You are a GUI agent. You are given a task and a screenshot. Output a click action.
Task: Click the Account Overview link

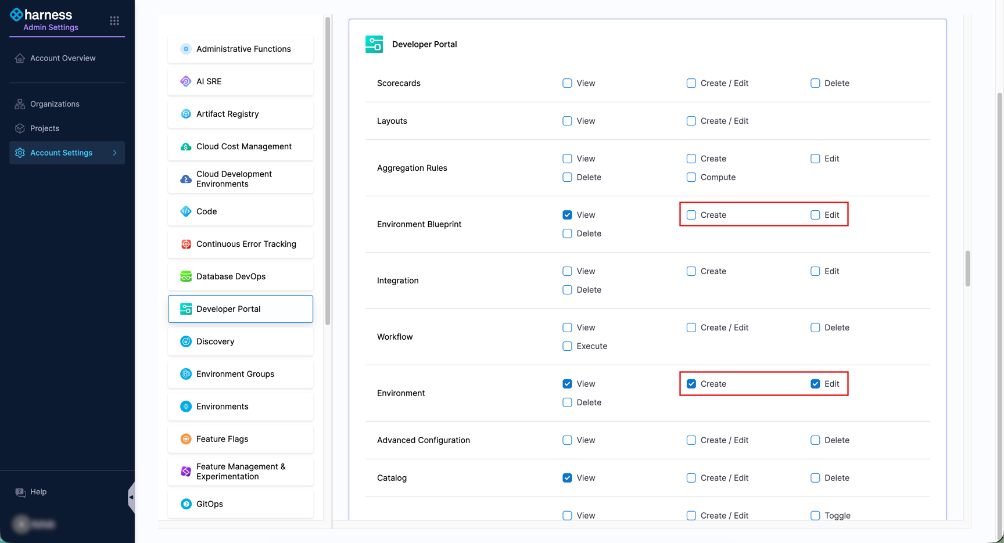62,58
